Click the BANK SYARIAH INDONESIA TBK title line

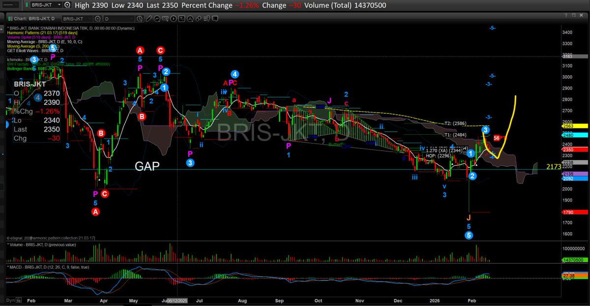point(71,28)
